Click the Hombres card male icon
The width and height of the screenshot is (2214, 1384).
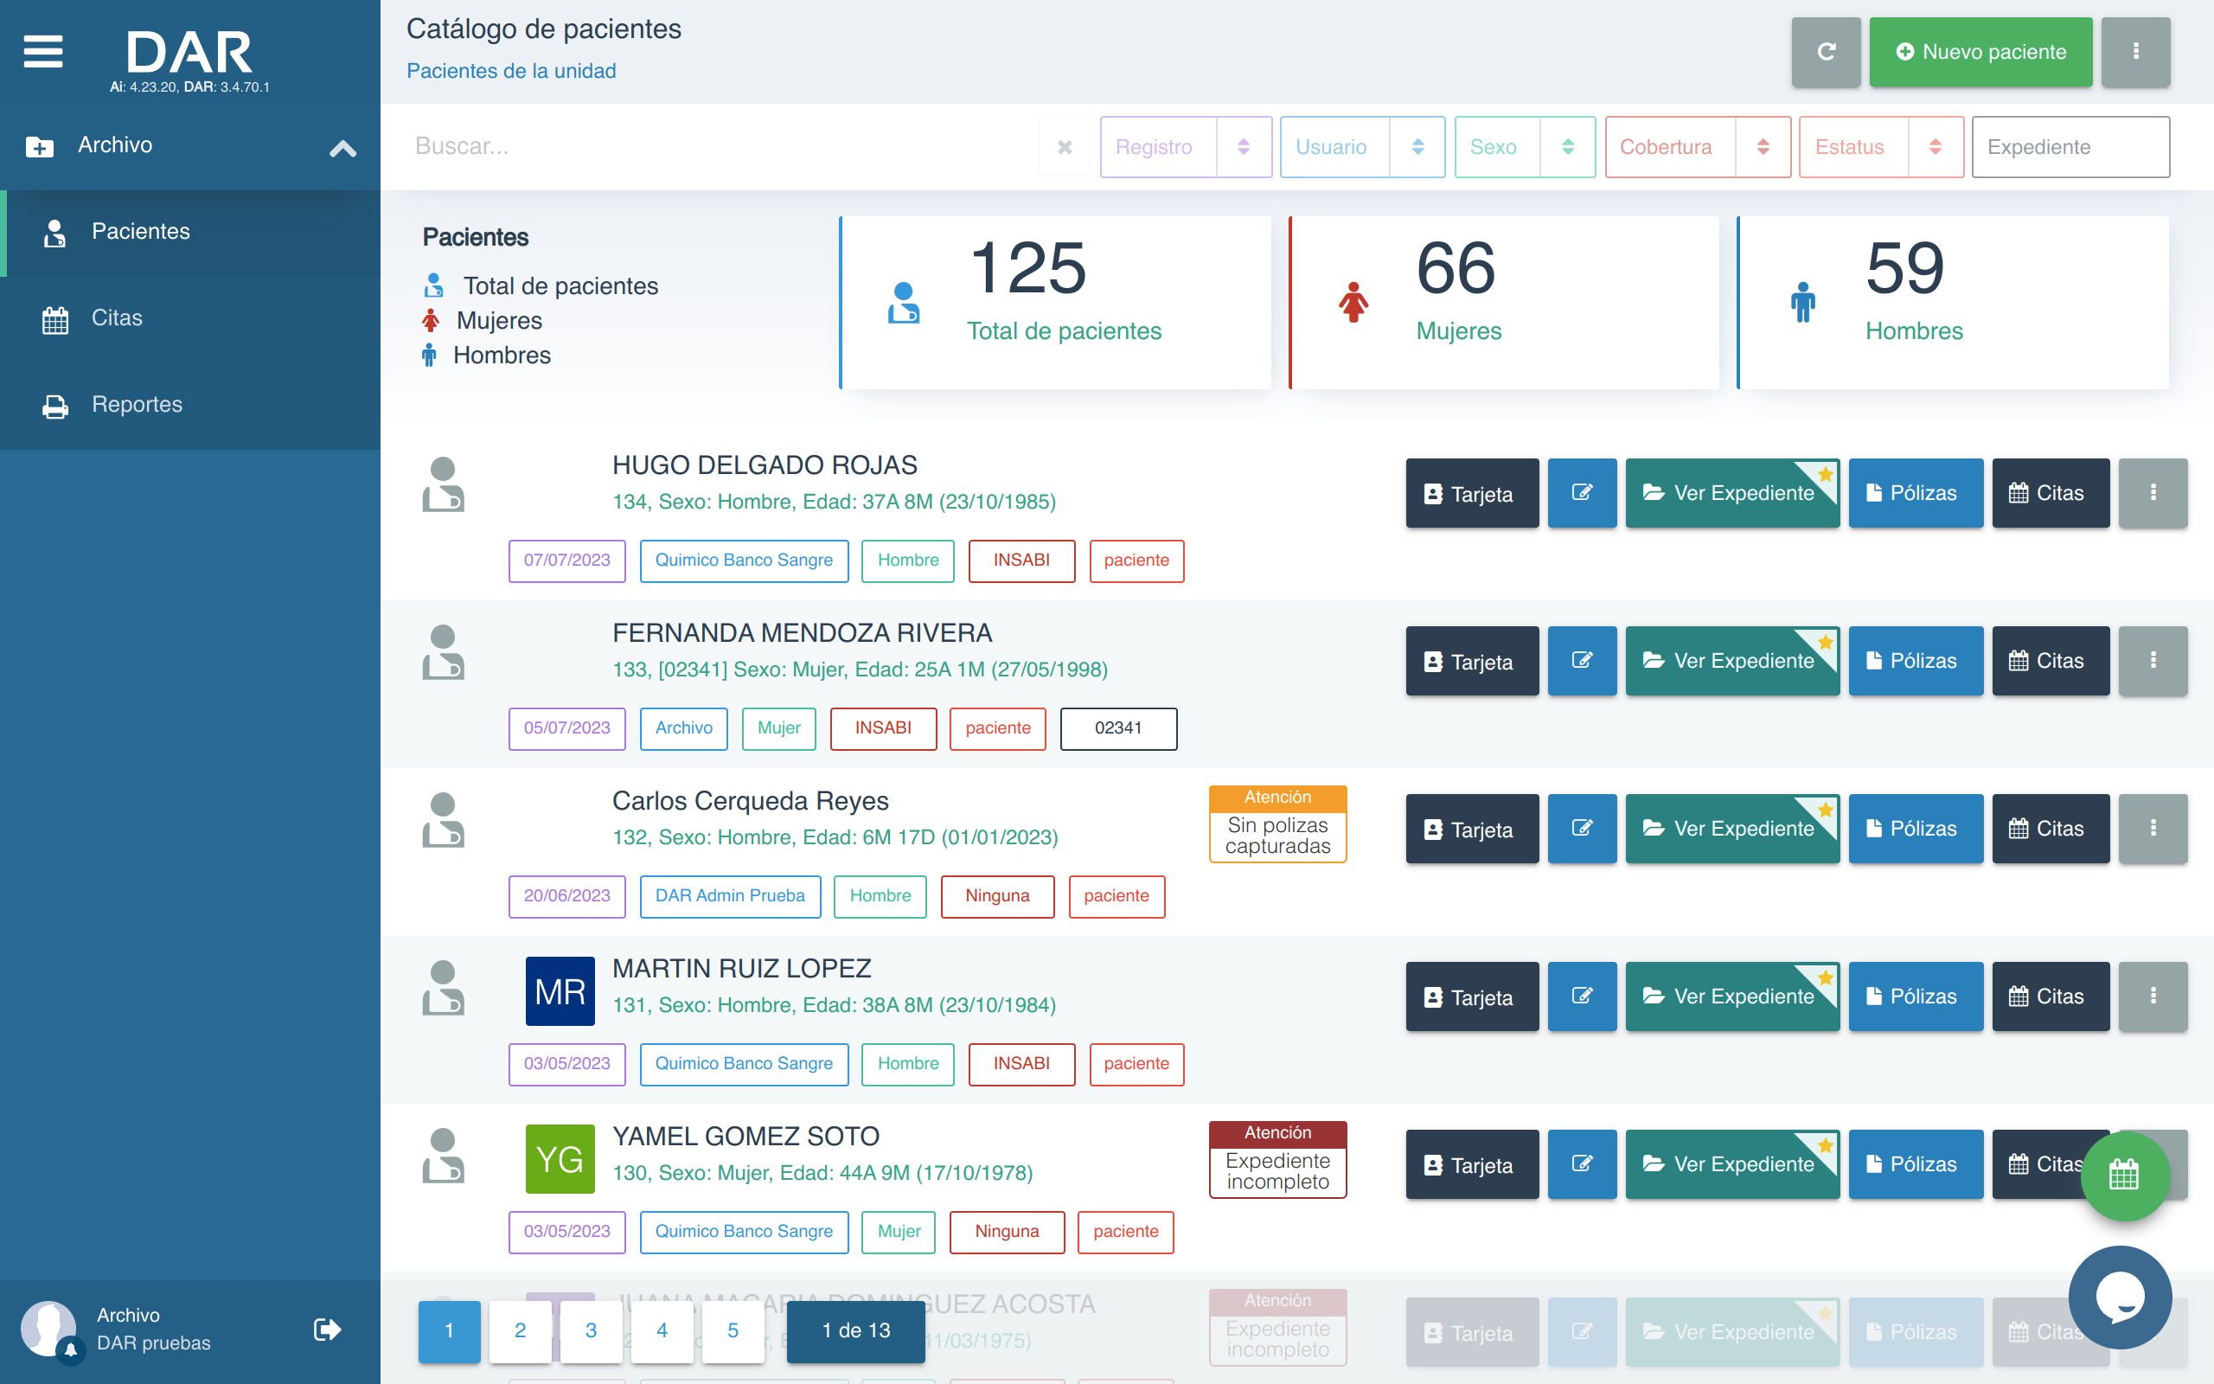coord(1802,302)
